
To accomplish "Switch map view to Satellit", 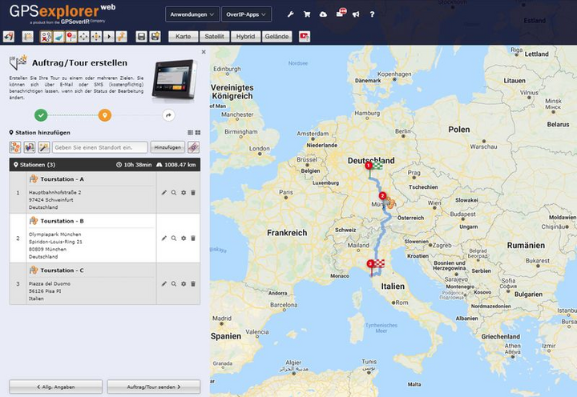I will pyautogui.click(x=214, y=36).
